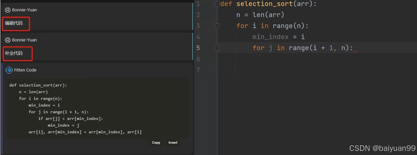Screen dimensions: 417x155
Task: Click the first Bonnie-Yuan username label
Action: [x=25, y=10]
